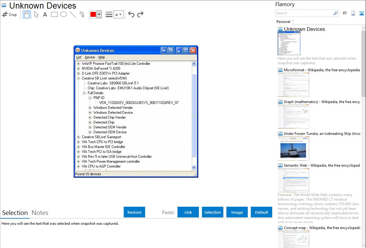The image size is (366, 248).
Task: Open the Semantic Web snapshot thumbnail
Action: 293,180
